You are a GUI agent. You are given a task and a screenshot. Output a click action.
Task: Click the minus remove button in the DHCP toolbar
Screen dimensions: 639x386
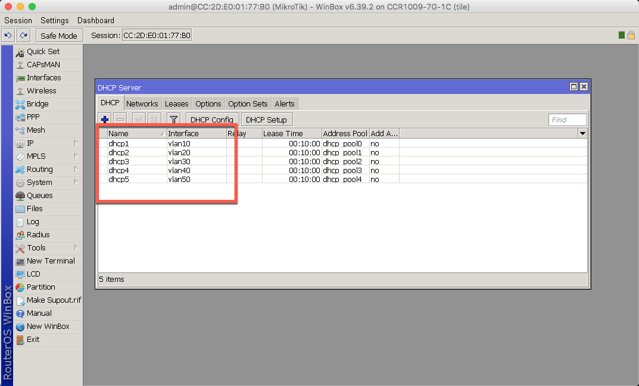tap(120, 120)
